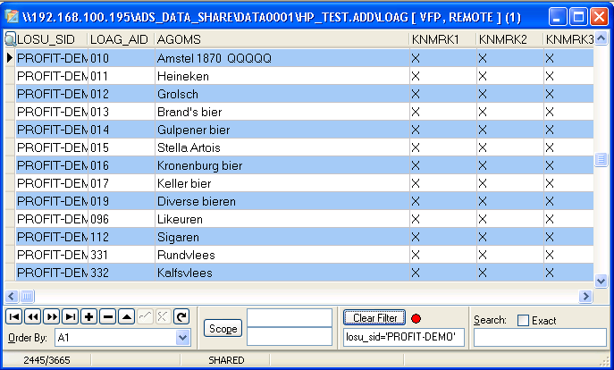
Task: Refresh data with the circular arrow button
Action: pos(181,316)
